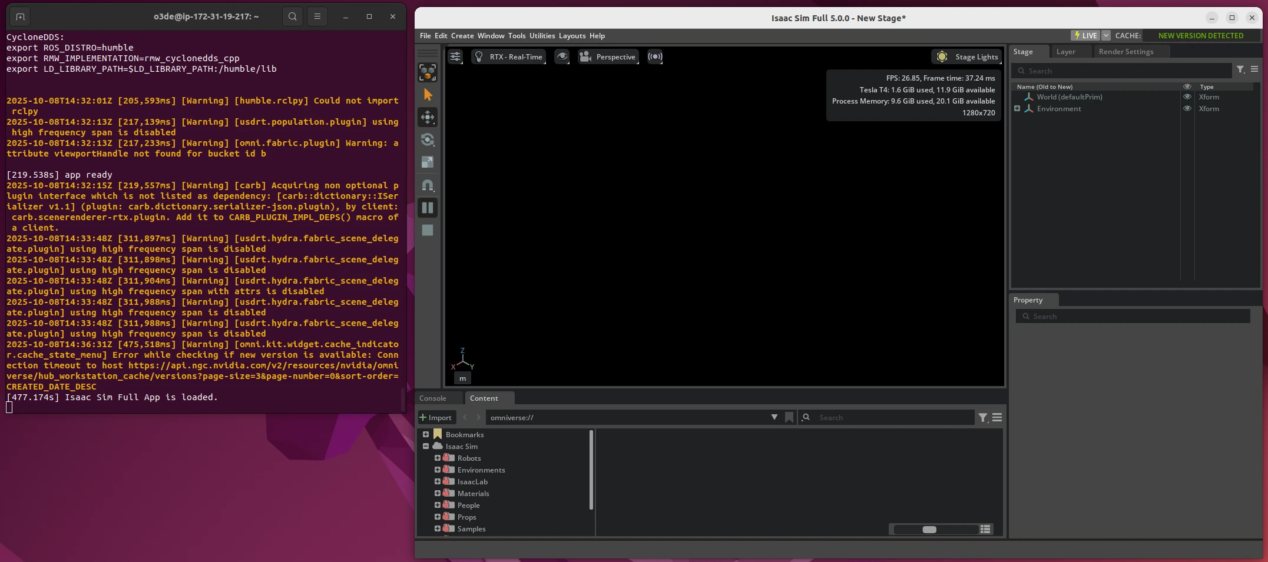Hide the Environment prim via eye icon
Image resolution: width=1268 pixels, height=562 pixels.
click(1187, 109)
